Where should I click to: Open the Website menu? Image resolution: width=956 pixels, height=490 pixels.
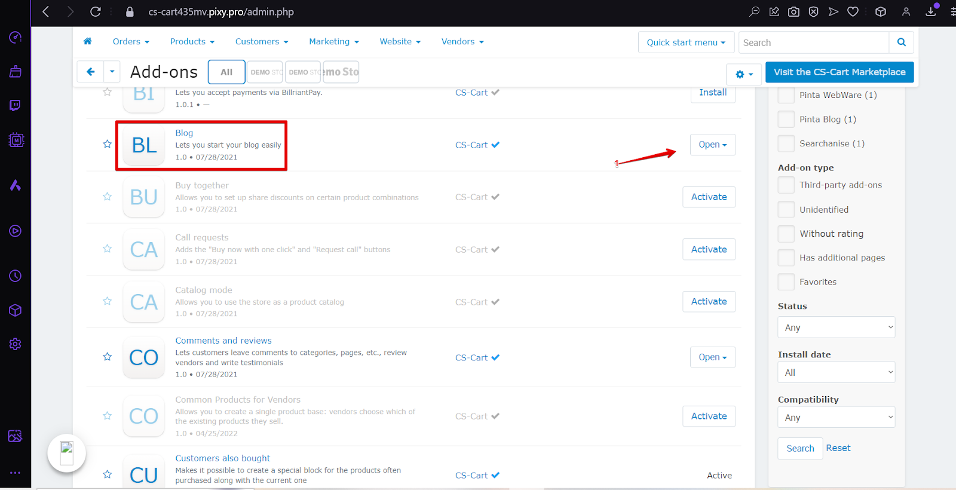tap(400, 41)
